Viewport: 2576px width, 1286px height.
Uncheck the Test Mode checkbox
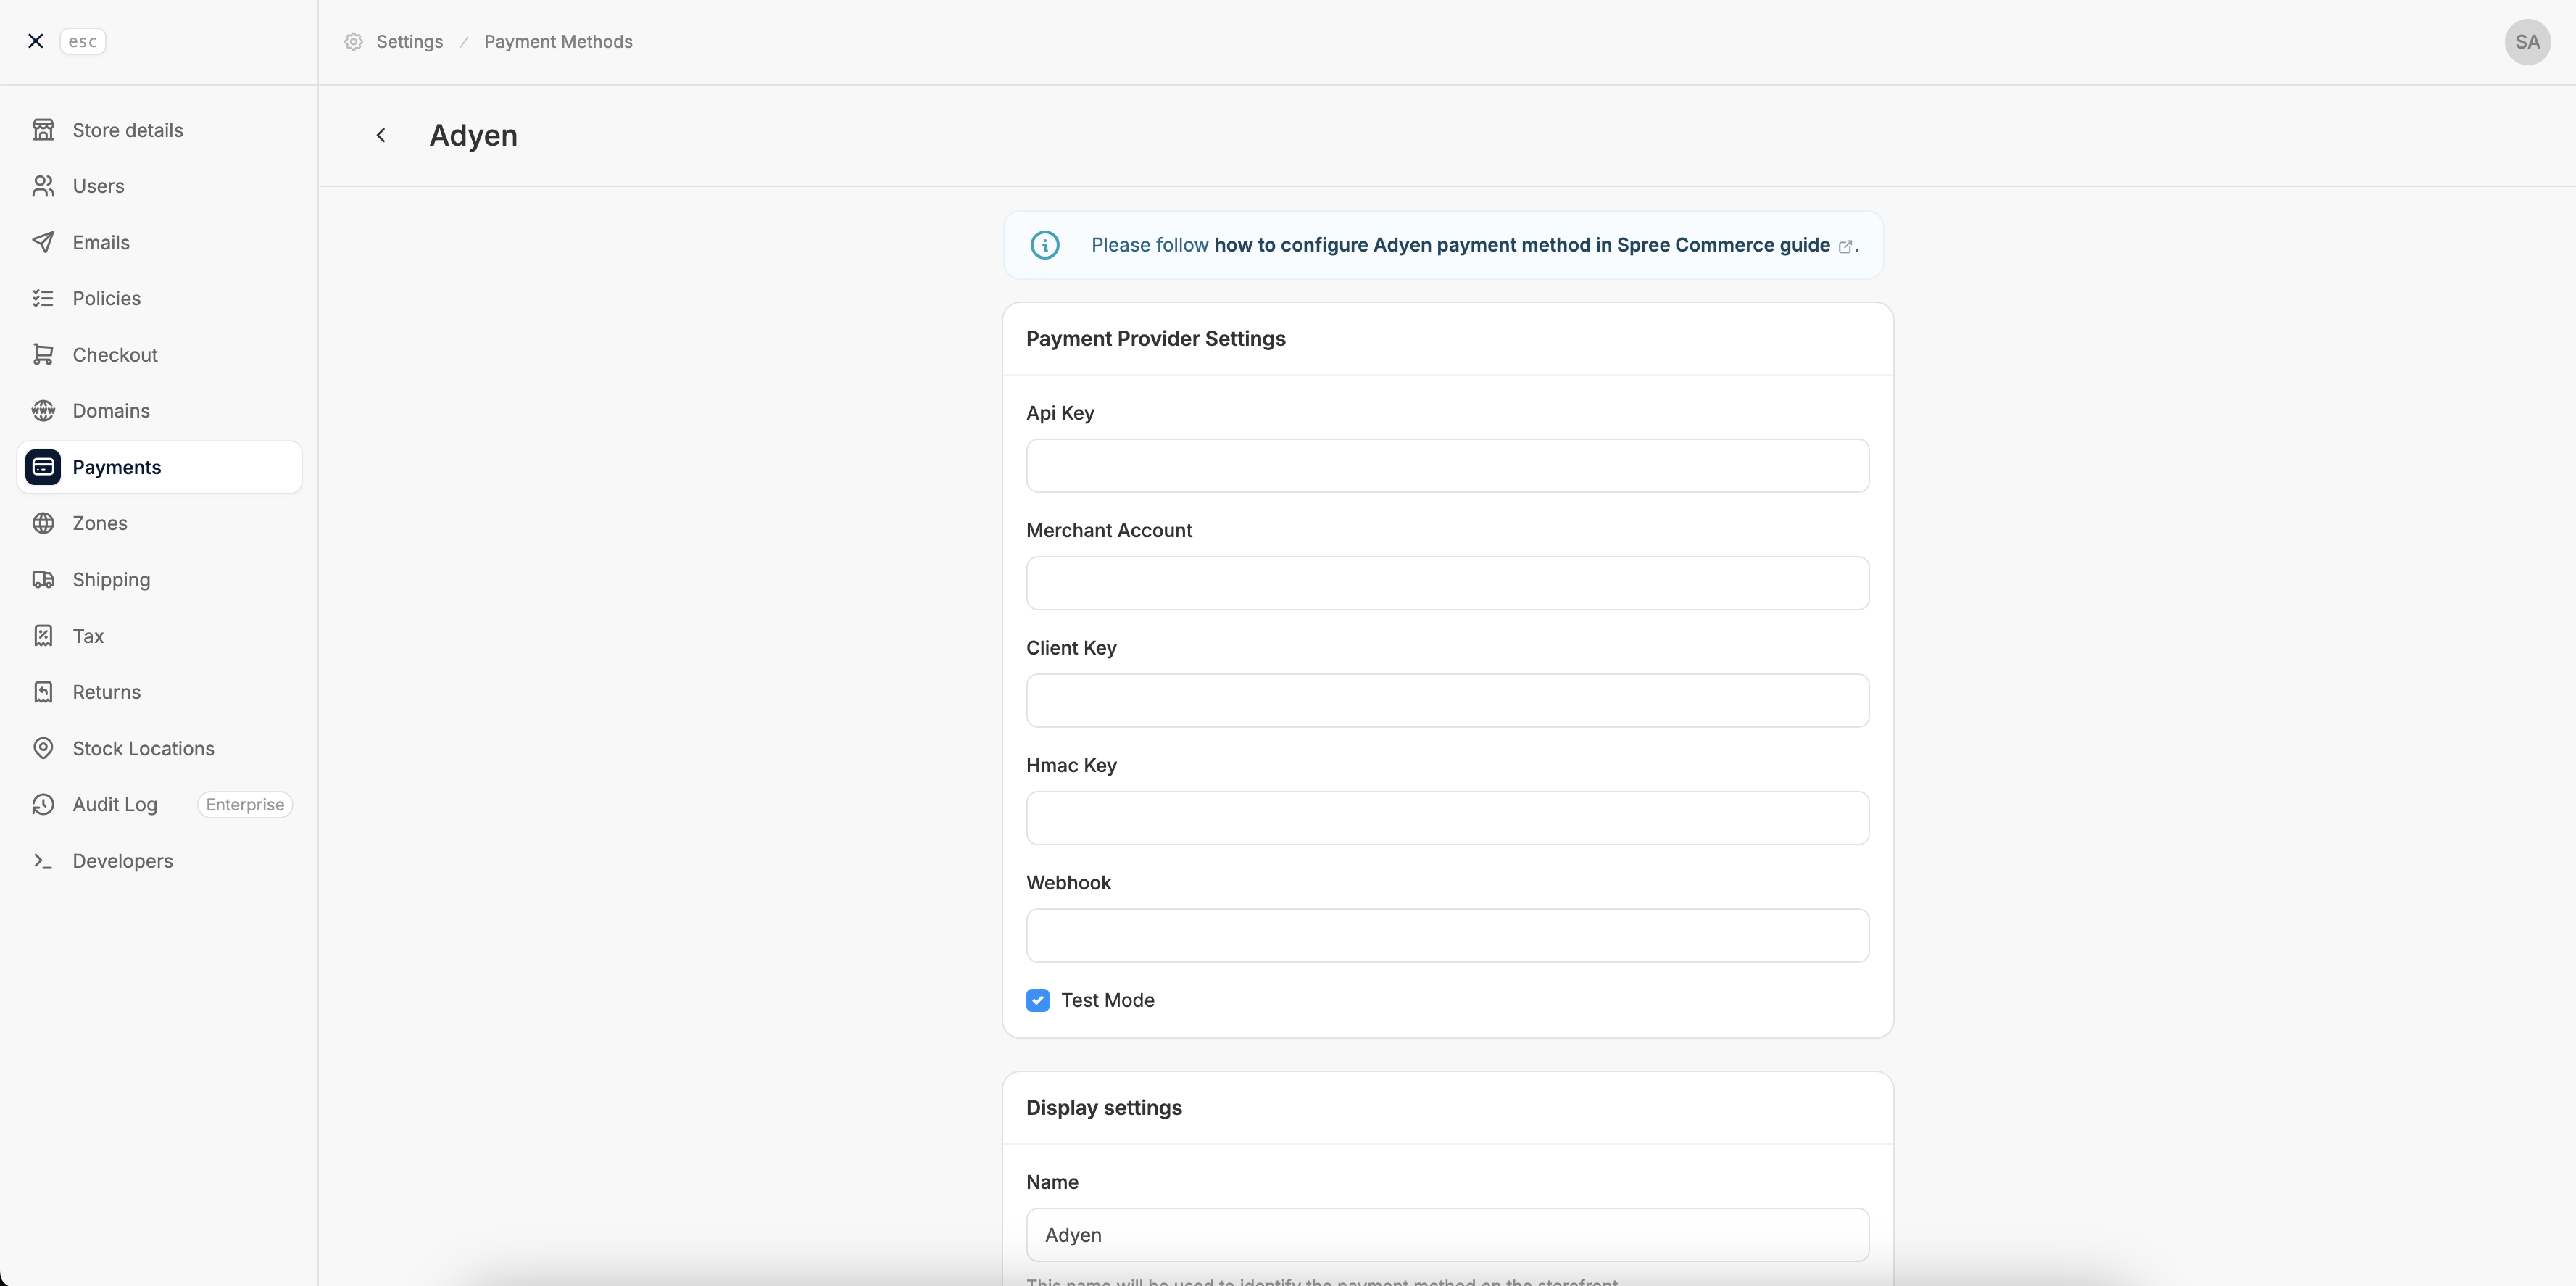click(1037, 1000)
